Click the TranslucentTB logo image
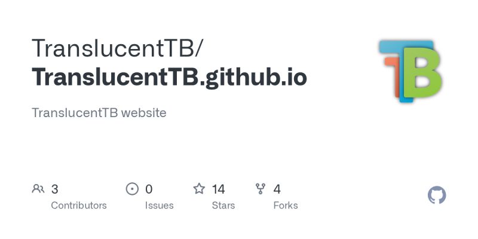 pos(410,71)
